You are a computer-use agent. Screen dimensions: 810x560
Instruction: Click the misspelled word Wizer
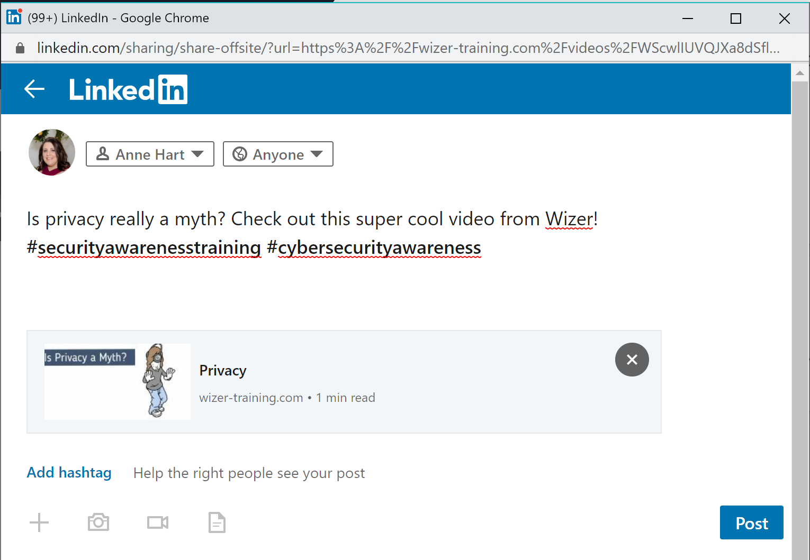[569, 219]
